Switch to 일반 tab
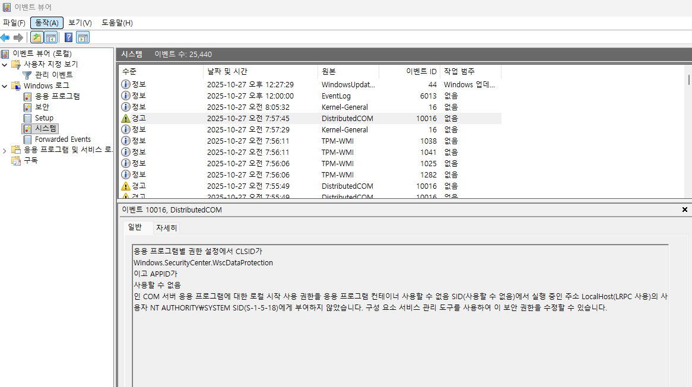Screen dimensions: 692x387 pos(135,227)
